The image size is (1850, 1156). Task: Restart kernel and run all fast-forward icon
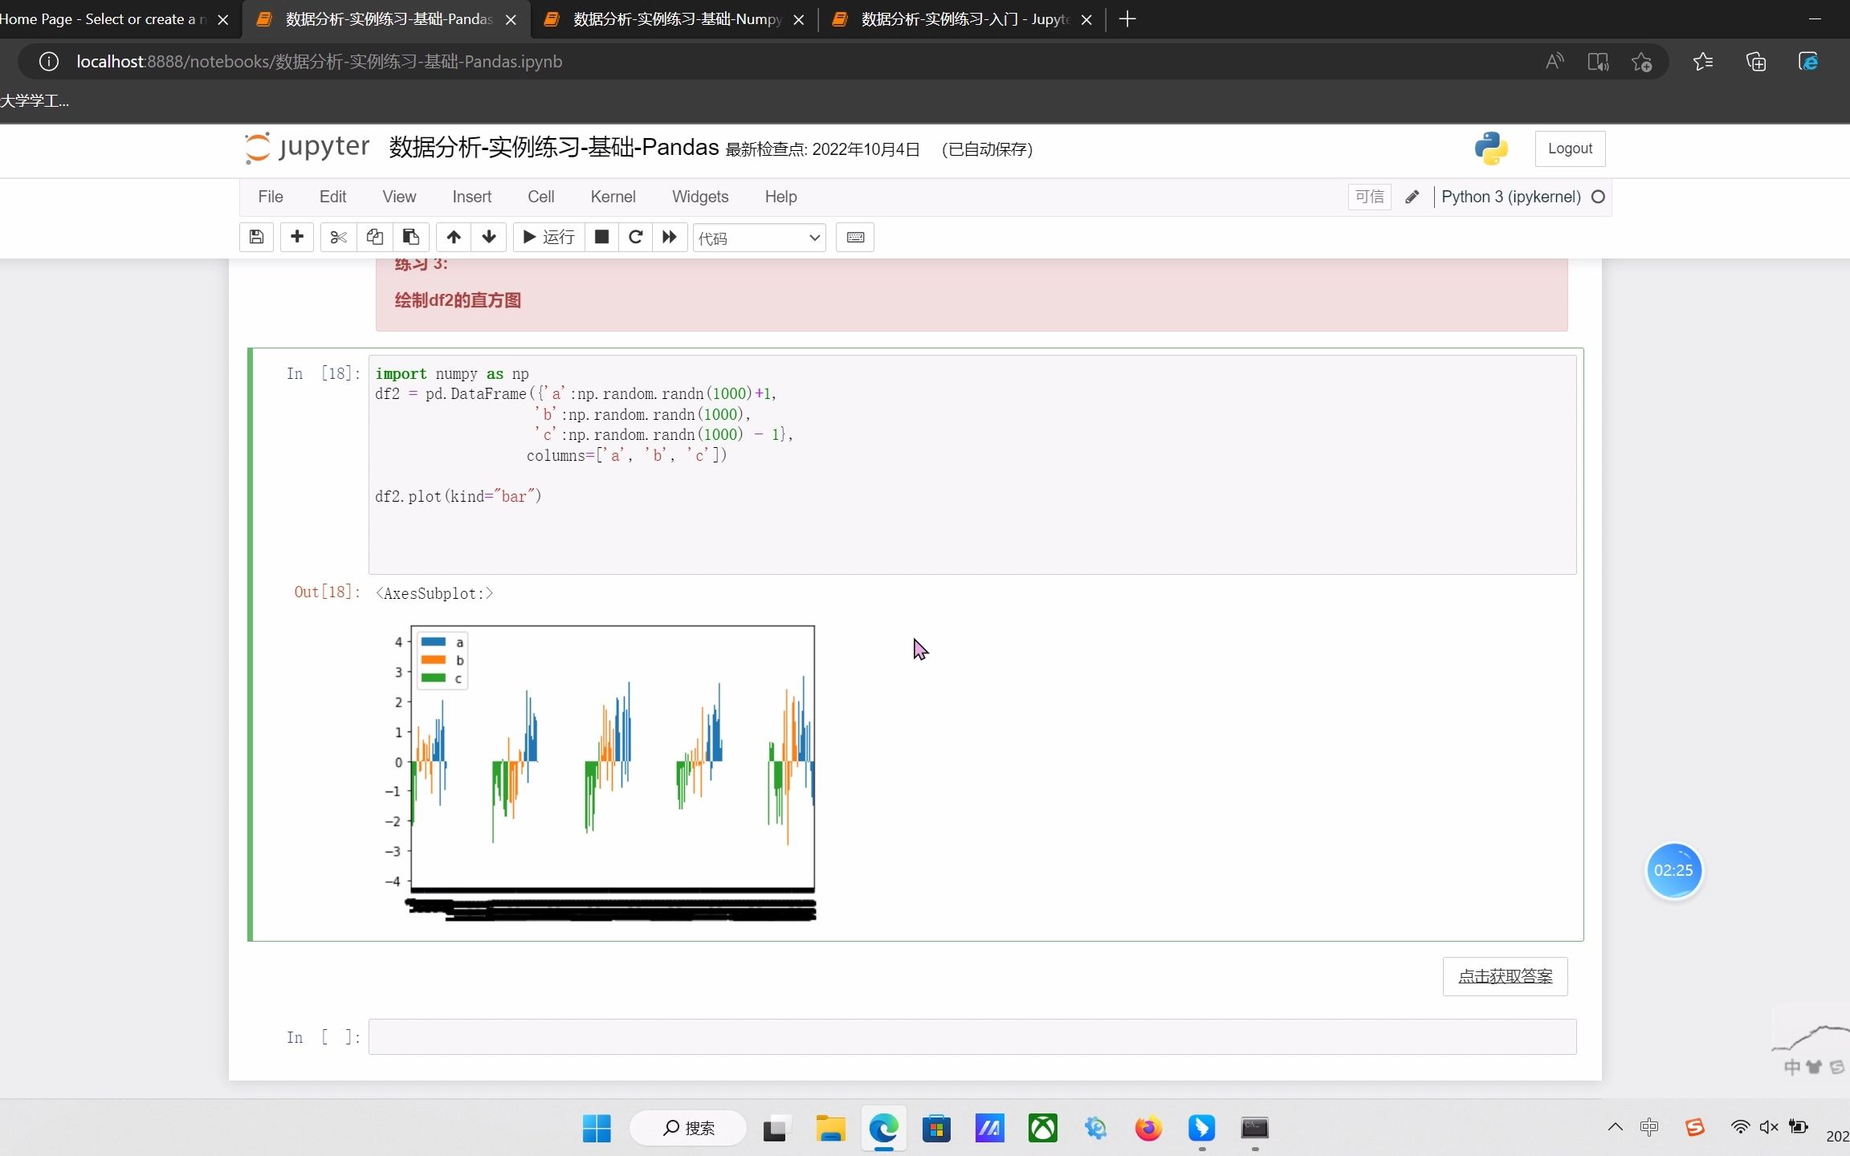pos(670,237)
